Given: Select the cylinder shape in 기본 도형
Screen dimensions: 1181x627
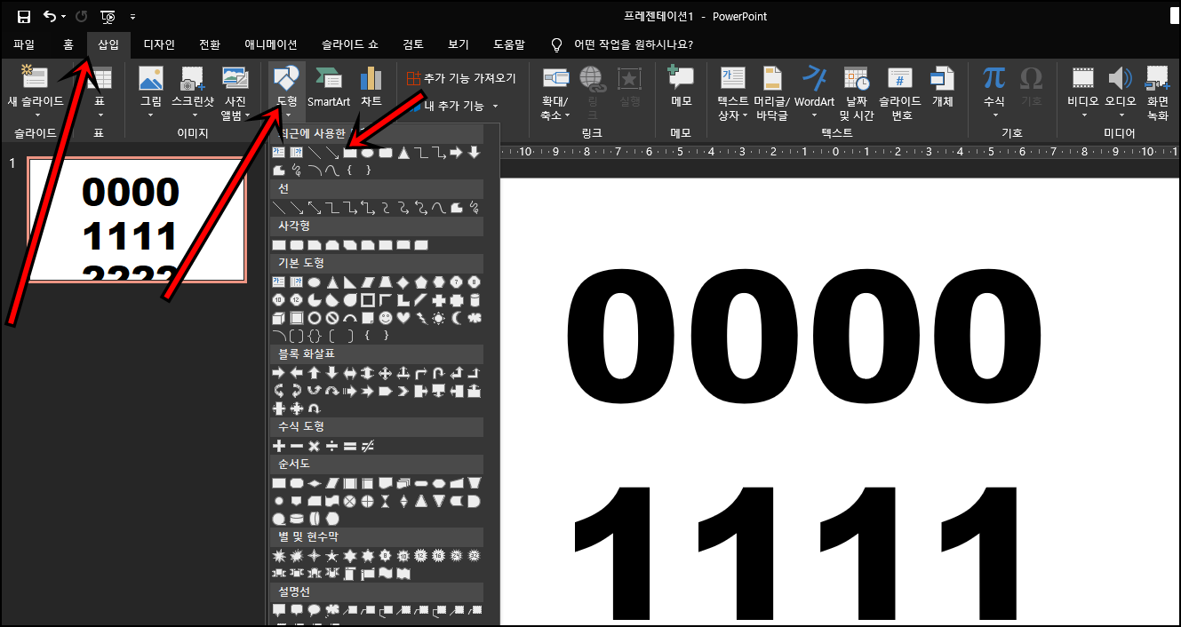Looking at the screenshot, I should 475,299.
